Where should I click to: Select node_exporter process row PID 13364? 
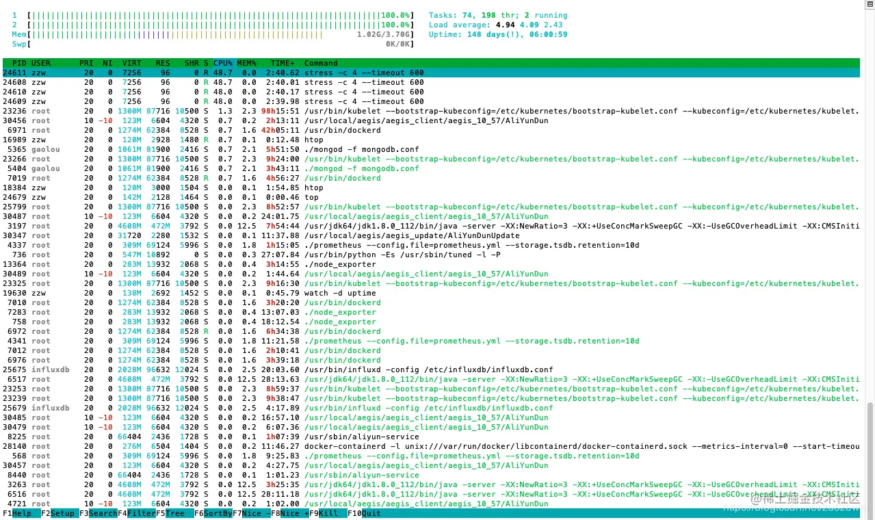point(431,264)
